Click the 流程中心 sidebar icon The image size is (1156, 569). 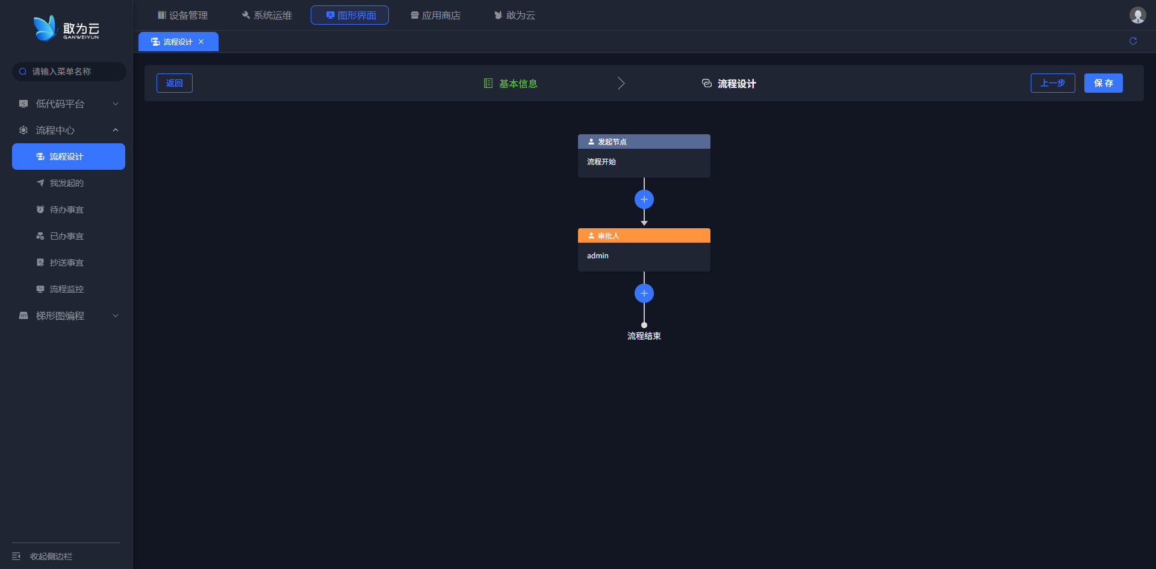pos(23,130)
